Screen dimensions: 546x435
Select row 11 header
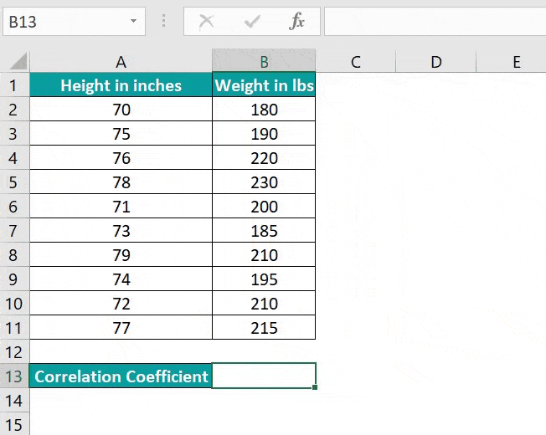pos(14,328)
